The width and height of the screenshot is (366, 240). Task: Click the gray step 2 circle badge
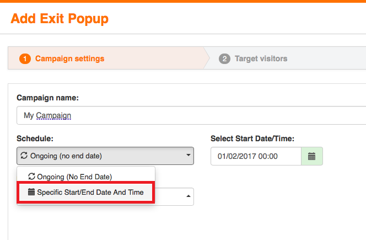click(x=224, y=58)
